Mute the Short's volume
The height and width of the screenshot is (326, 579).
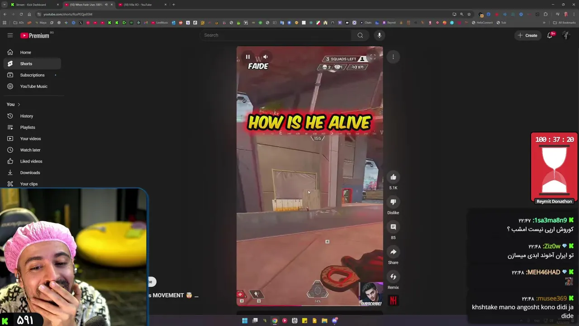pyautogui.click(x=266, y=57)
